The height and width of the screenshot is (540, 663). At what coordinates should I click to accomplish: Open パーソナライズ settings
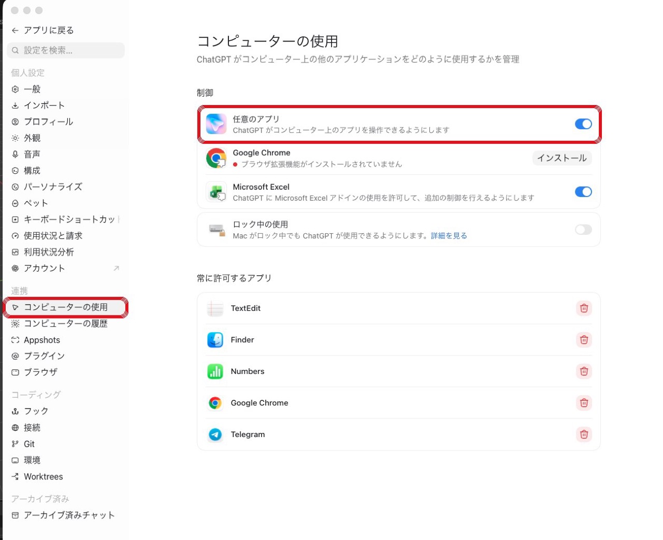[x=66, y=187]
